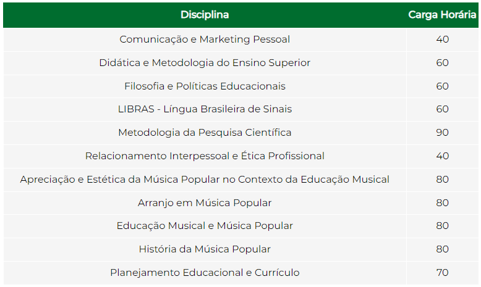Click the 60 value for LIBRAS row

point(442,109)
